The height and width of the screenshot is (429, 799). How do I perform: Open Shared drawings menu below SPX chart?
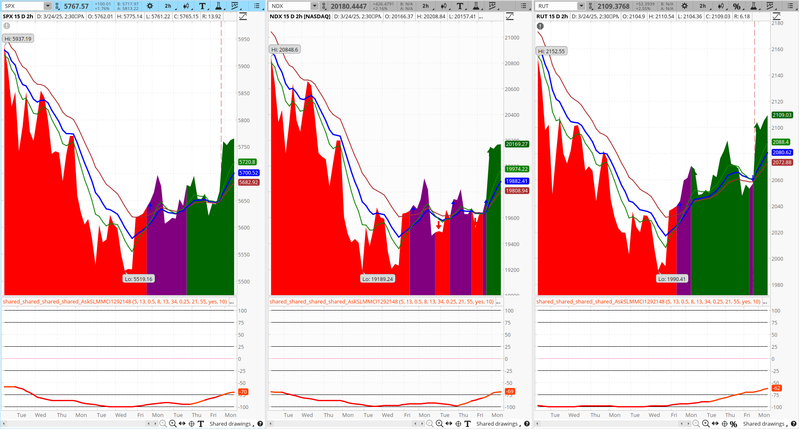tap(231, 424)
